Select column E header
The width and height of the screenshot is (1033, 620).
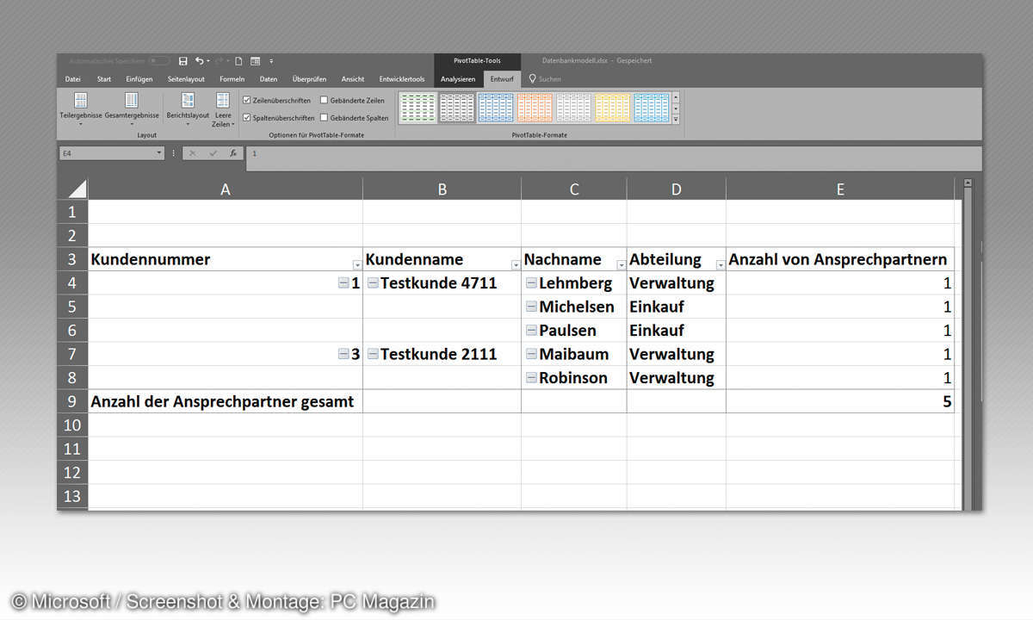tap(840, 189)
